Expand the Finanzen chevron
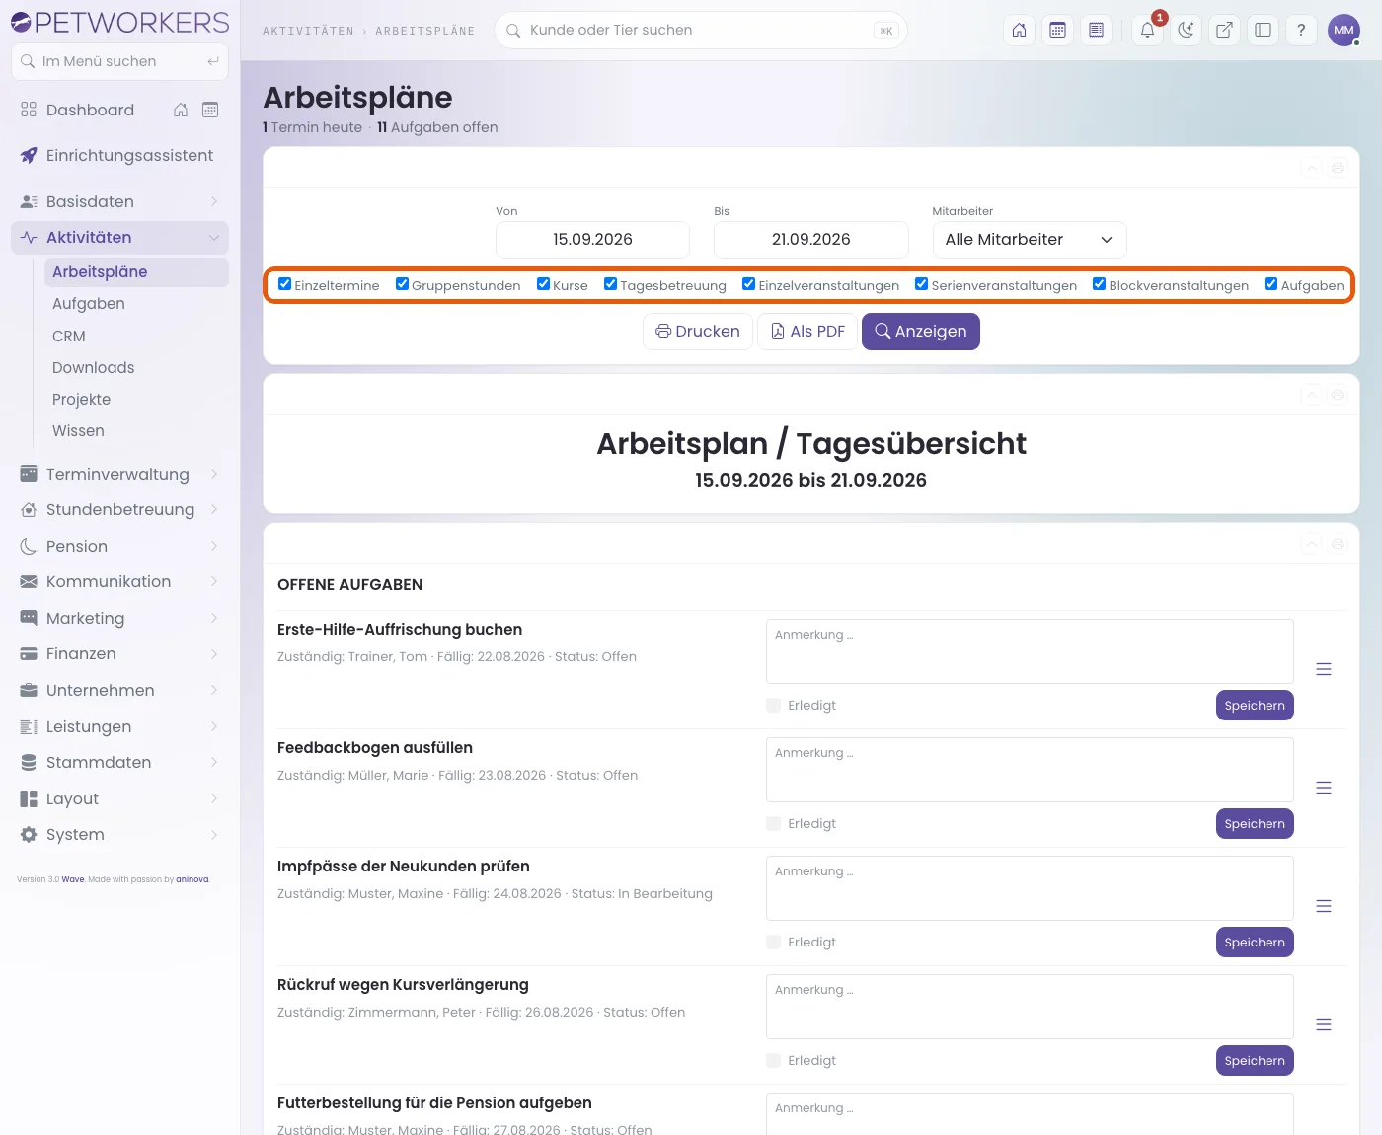Image resolution: width=1382 pixels, height=1135 pixels. click(214, 654)
